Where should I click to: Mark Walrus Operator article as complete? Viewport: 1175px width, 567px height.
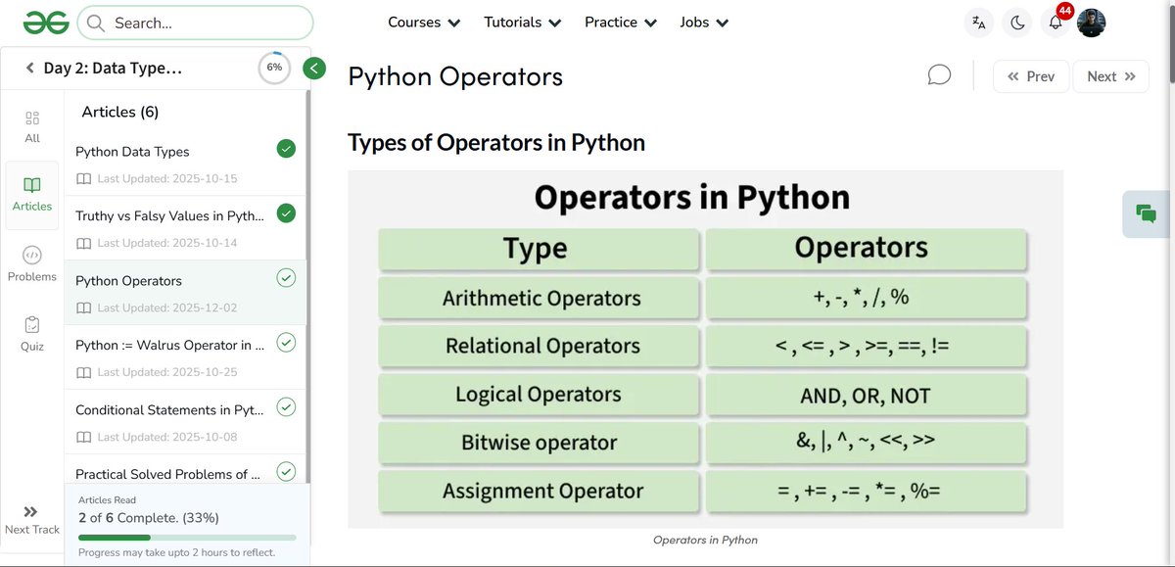(x=286, y=343)
